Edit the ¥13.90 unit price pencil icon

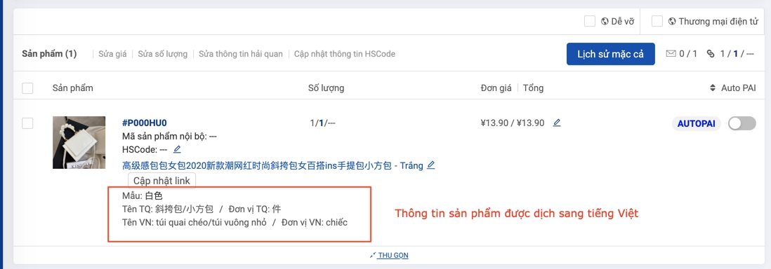click(x=557, y=123)
